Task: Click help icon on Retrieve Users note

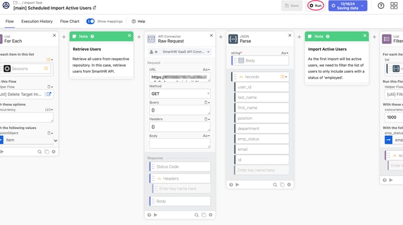Action: (92, 36)
